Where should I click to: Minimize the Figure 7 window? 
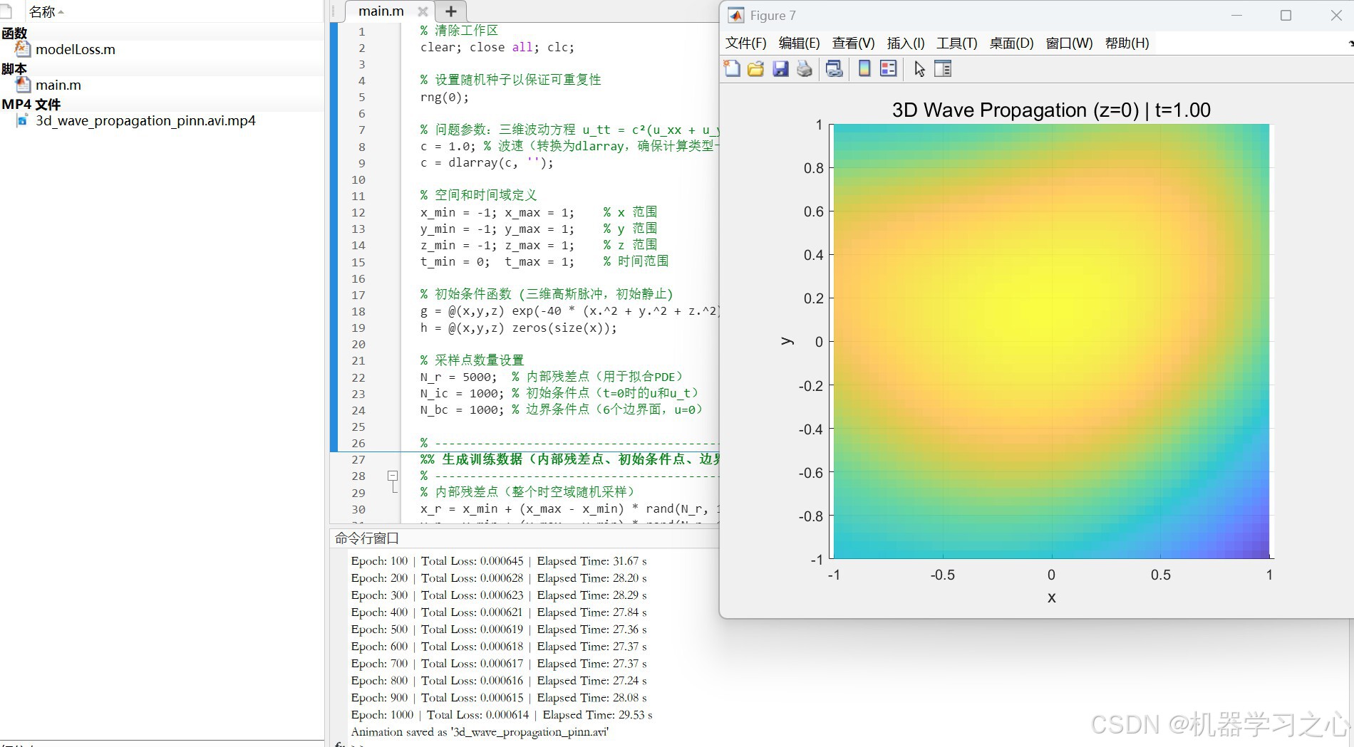coord(1236,16)
